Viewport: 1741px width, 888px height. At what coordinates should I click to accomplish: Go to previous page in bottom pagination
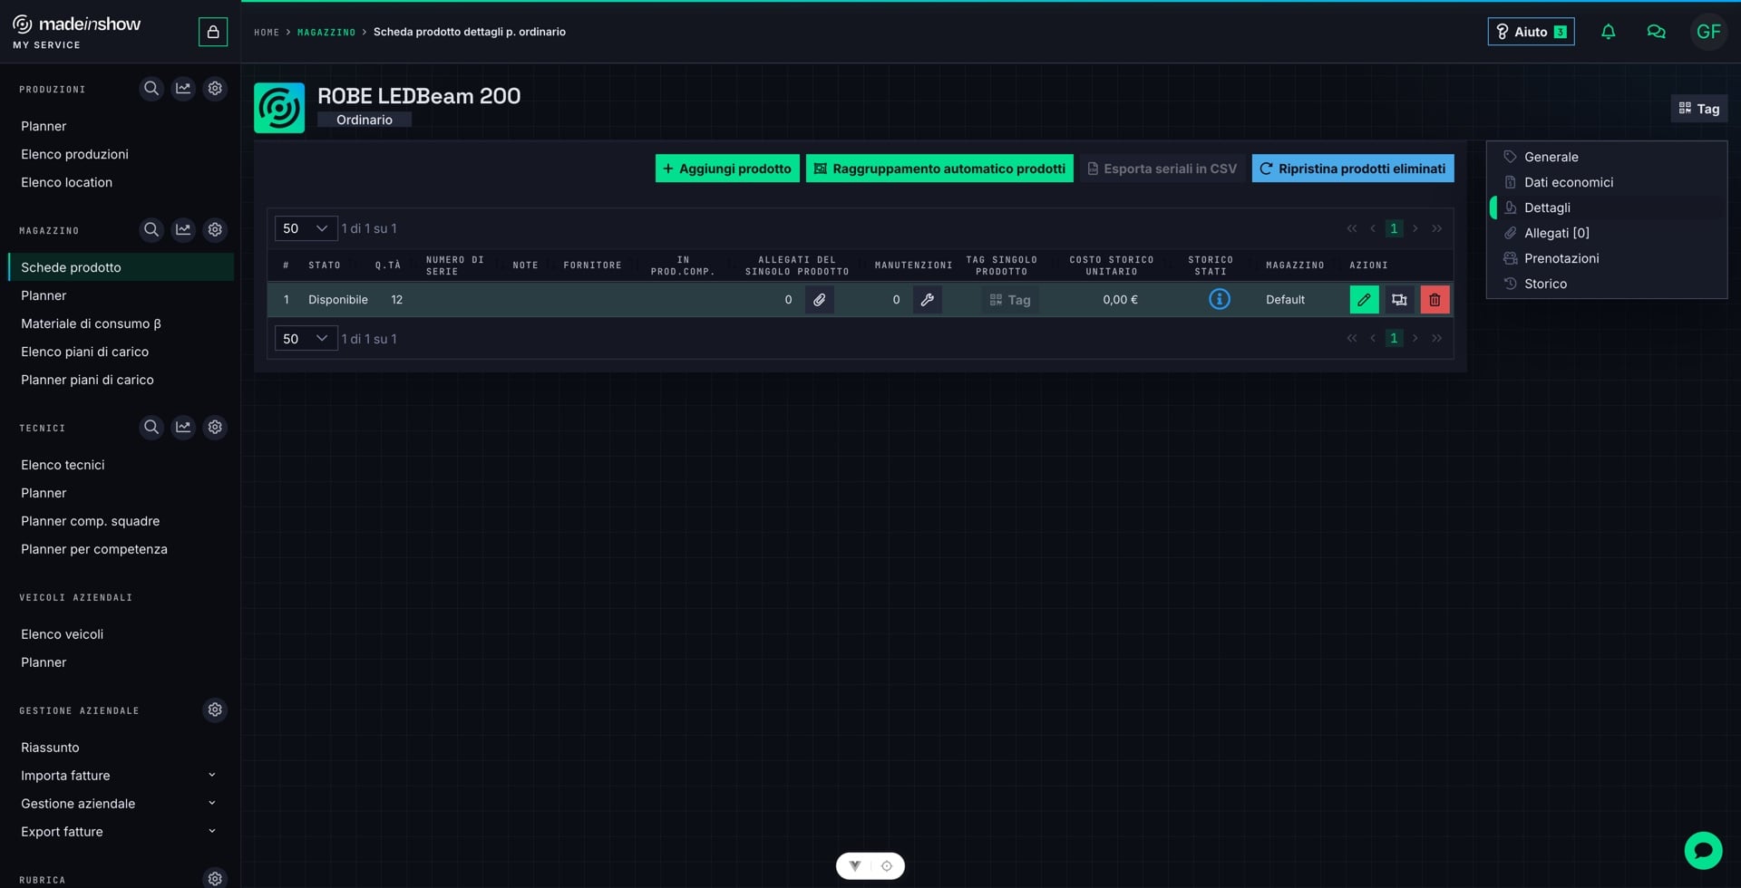point(1373,338)
